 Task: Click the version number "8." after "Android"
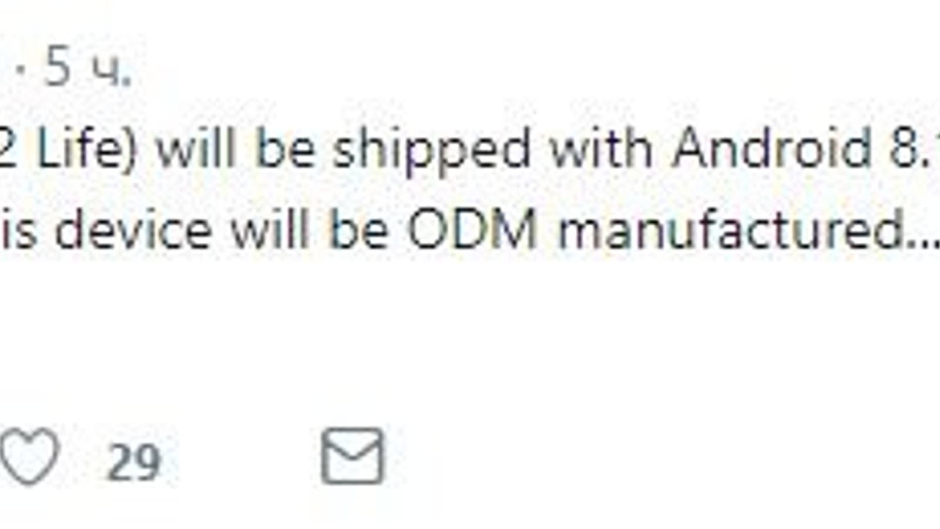pyautogui.click(x=914, y=148)
